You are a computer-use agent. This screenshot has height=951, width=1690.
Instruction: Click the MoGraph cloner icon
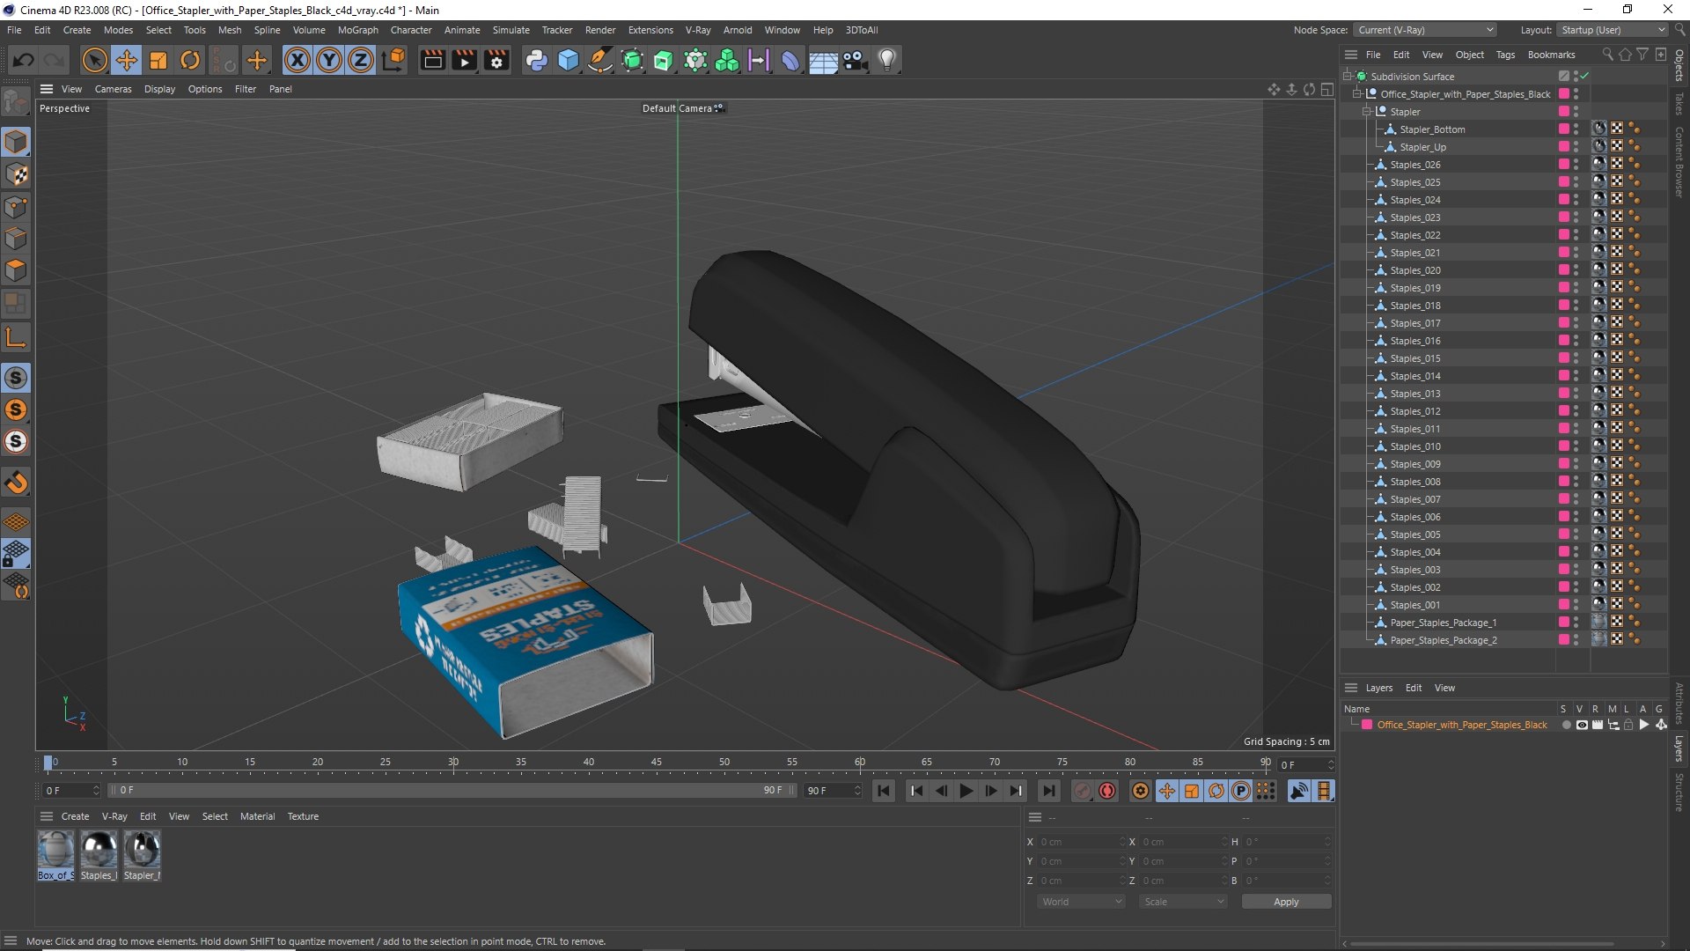[x=727, y=60]
